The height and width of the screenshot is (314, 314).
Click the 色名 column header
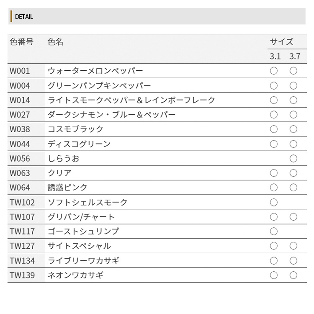(56, 42)
